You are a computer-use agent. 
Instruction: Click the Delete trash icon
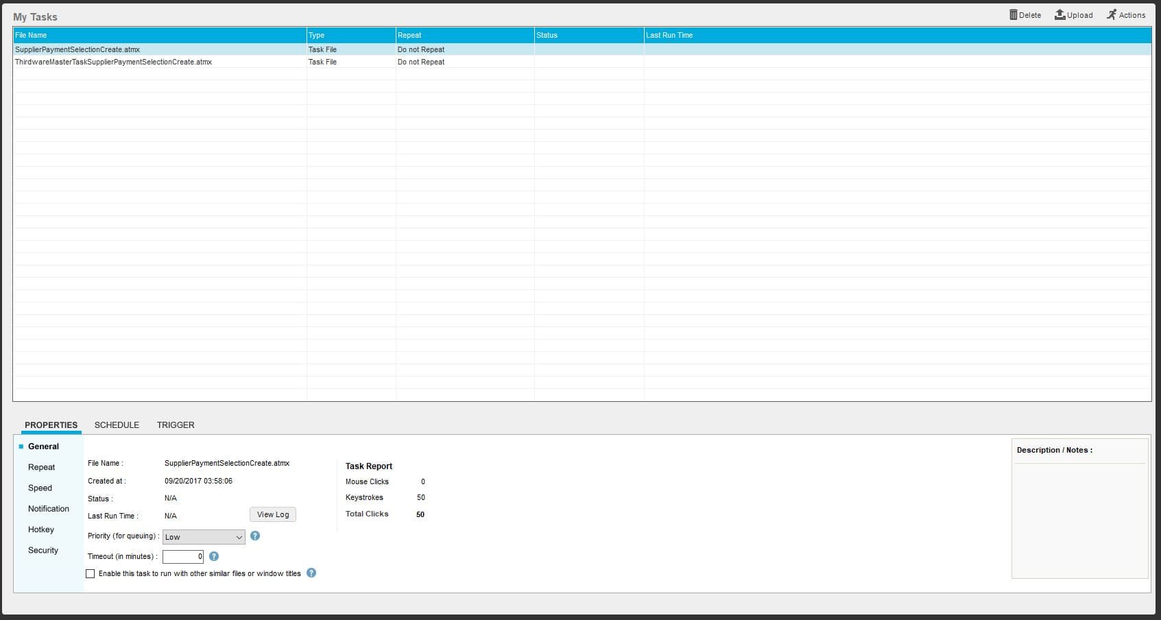pos(1014,14)
